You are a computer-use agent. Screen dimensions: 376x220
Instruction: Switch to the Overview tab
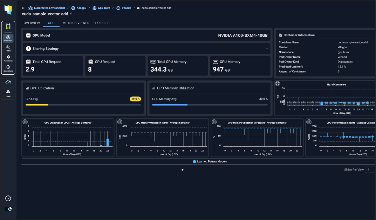[x=32, y=23]
